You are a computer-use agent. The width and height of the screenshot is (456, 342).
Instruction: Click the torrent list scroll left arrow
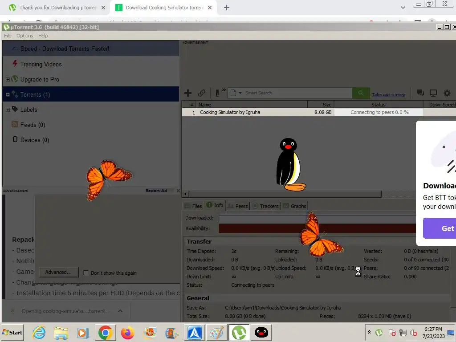(186, 194)
